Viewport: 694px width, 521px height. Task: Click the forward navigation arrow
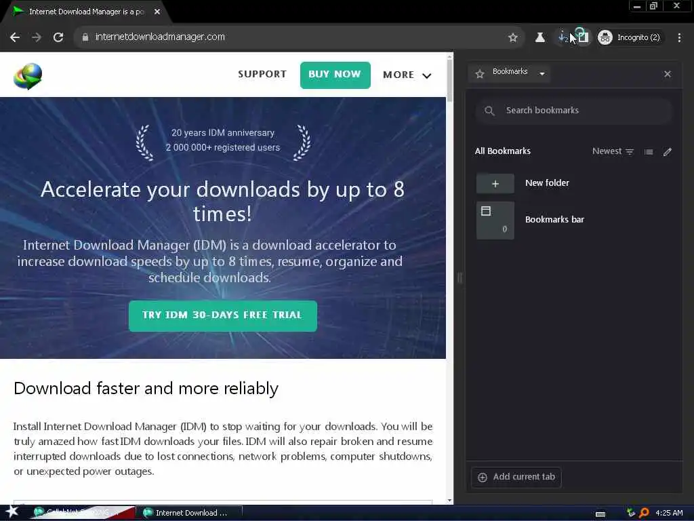click(x=37, y=37)
